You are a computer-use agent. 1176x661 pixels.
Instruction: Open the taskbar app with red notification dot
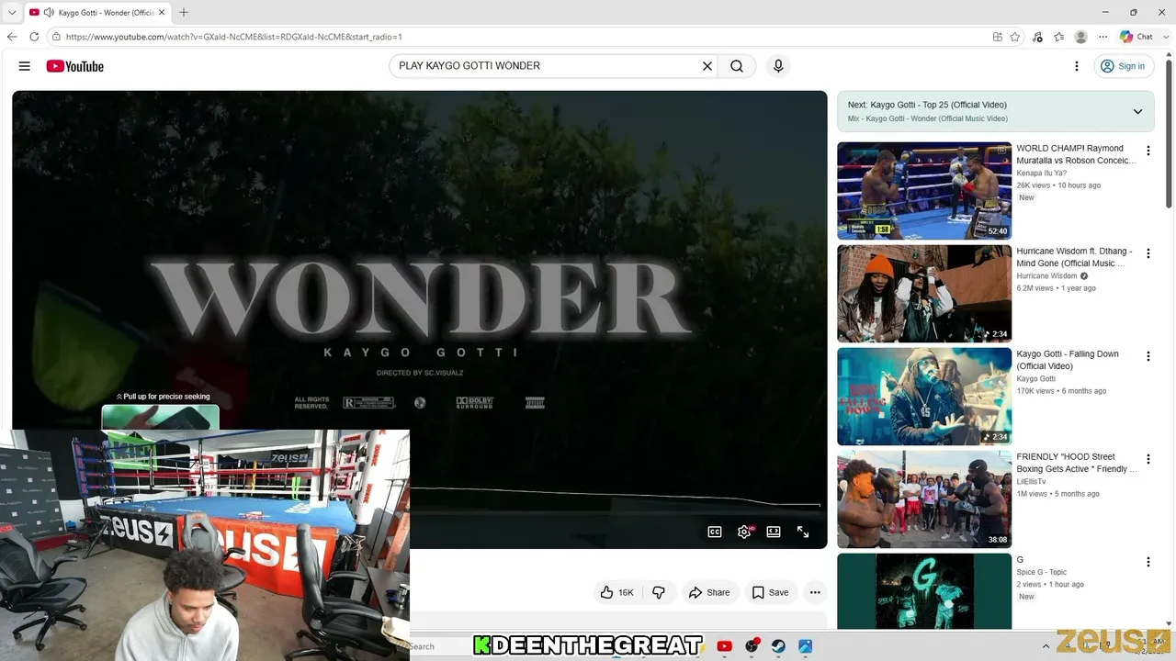pyautogui.click(x=752, y=646)
